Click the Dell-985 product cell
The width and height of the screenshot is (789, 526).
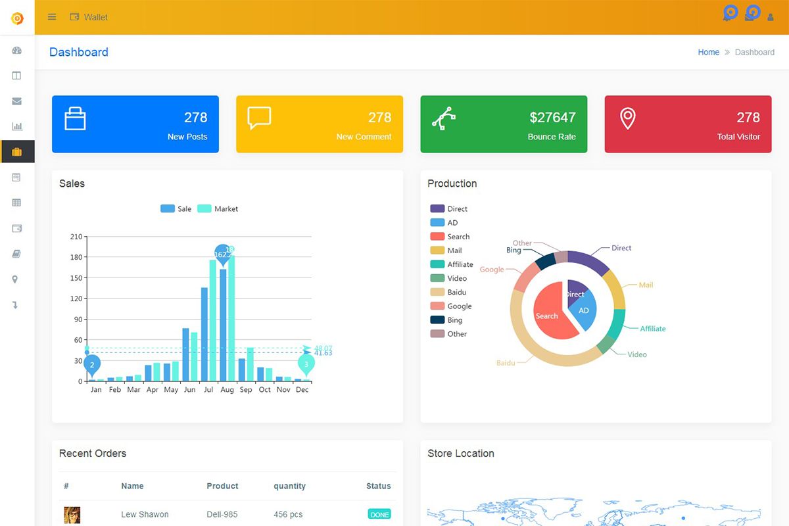coord(222,514)
